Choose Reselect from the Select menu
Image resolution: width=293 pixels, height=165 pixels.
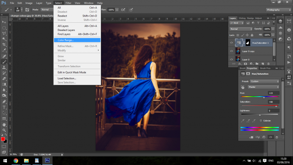point(77,16)
